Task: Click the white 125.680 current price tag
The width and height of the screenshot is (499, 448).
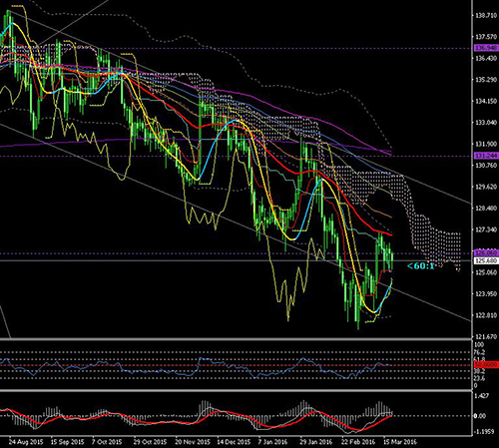Action: pos(486,260)
